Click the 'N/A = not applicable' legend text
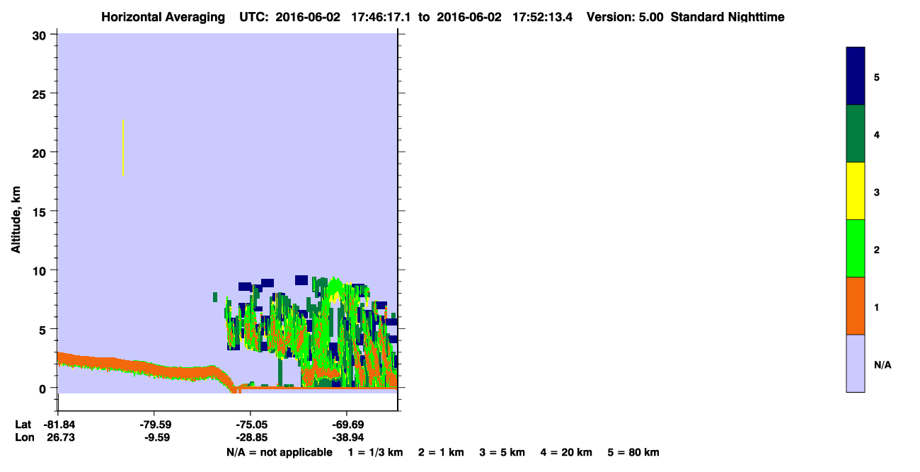The width and height of the screenshot is (920, 472). 279,453
